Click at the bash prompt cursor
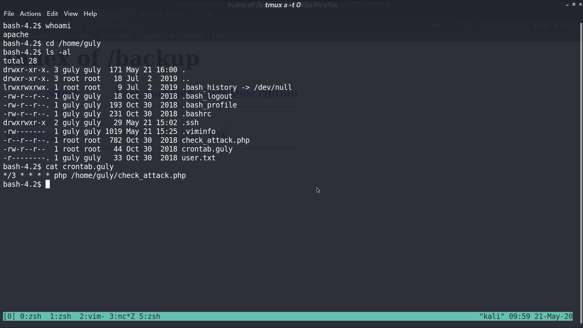Screen dimensions: 583x328 click(x=48, y=184)
